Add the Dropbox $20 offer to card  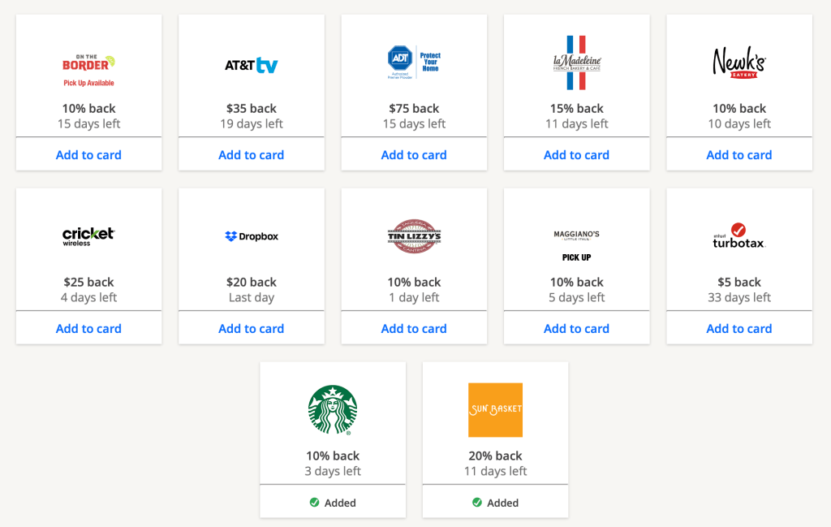pos(252,329)
